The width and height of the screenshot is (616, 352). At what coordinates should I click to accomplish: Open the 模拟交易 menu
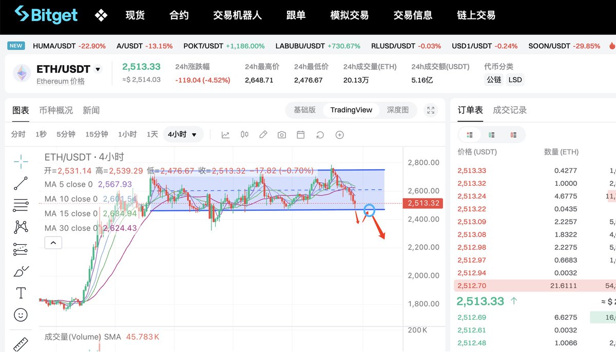click(349, 15)
